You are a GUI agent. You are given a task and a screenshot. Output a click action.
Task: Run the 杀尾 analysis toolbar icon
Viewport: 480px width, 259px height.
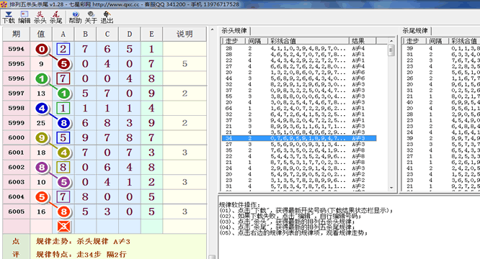tap(55, 17)
